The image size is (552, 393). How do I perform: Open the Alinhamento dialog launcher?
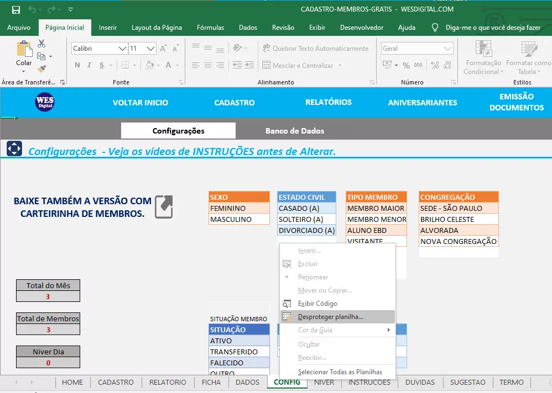pyautogui.click(x=372, y=83)
